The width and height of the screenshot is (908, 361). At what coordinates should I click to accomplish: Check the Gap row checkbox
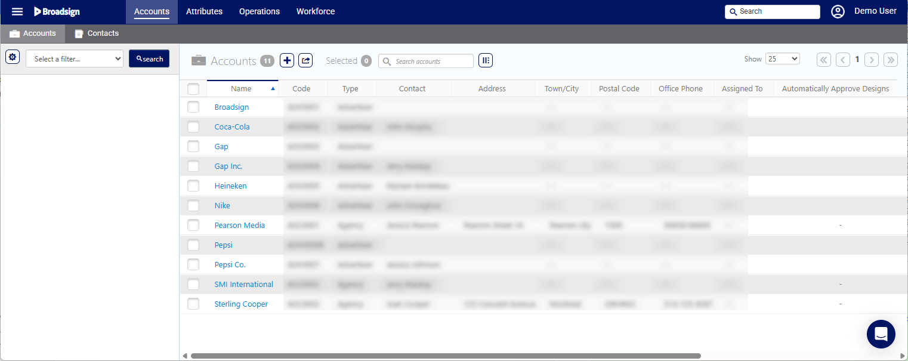[x=193, y=147]
